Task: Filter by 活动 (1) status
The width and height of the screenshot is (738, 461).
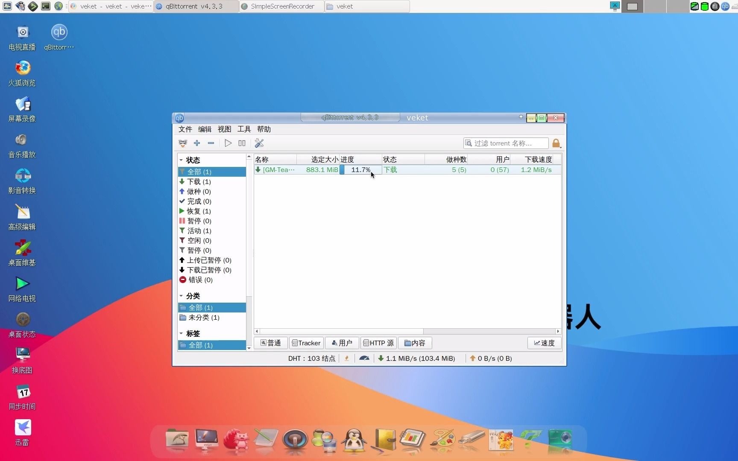Action: click(x=212, y=230)
